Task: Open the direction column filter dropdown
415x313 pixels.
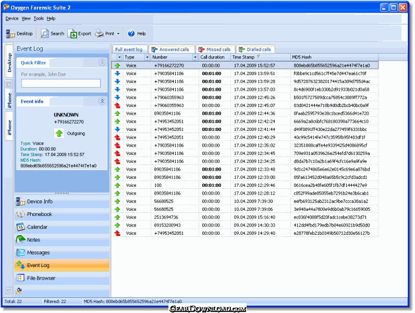Action: pyautogui.click(x=119, y=57)
